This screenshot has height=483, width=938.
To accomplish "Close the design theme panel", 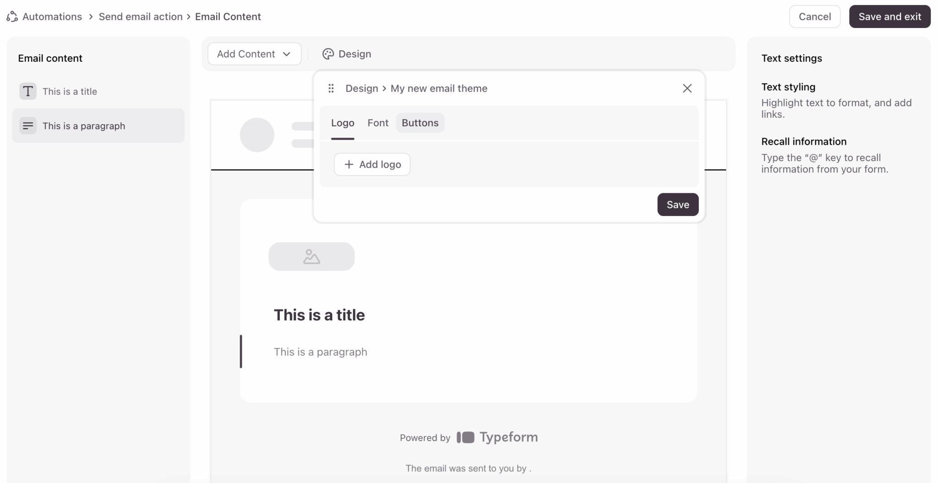I will tap(687, 88).
